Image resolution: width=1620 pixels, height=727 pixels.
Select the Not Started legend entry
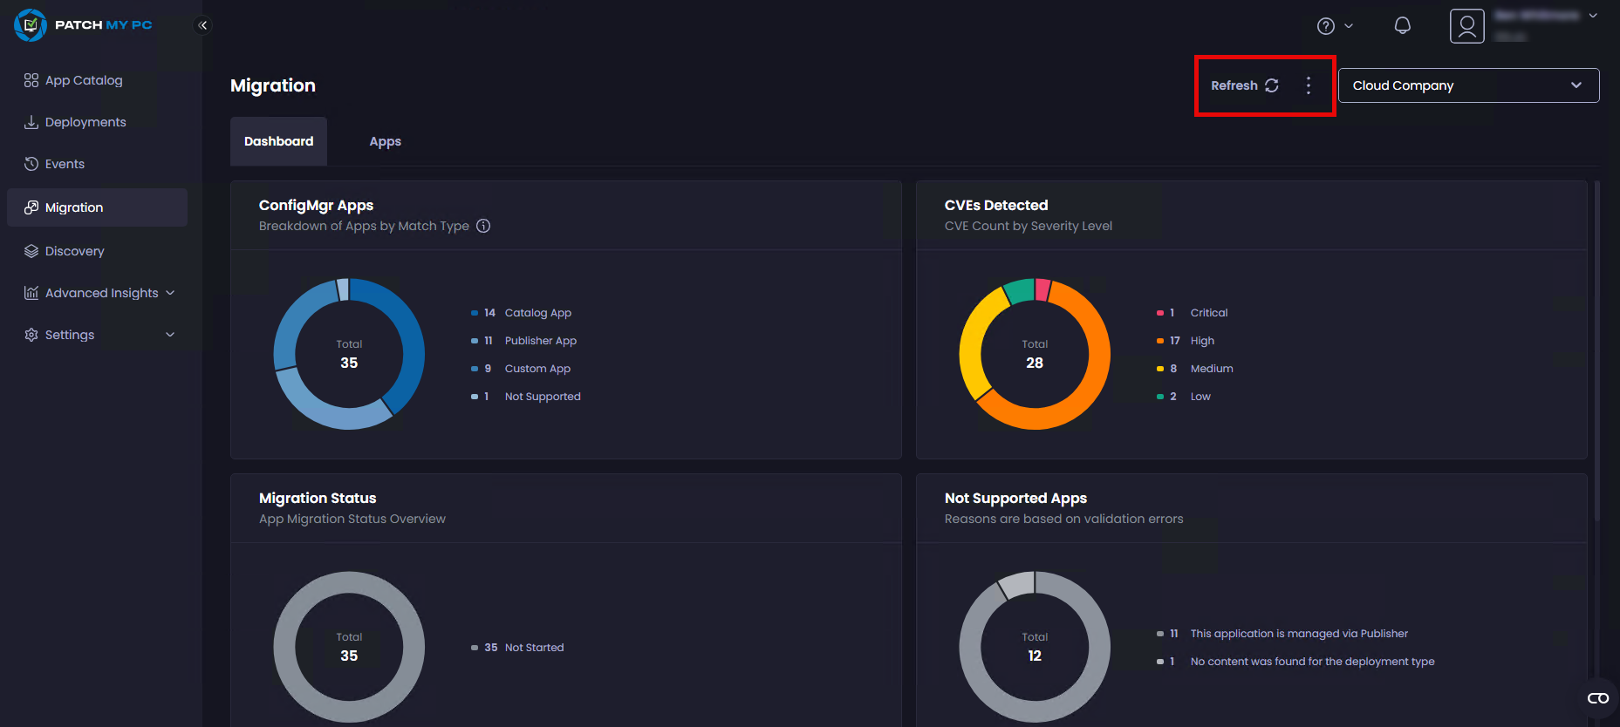click(517, 648)
